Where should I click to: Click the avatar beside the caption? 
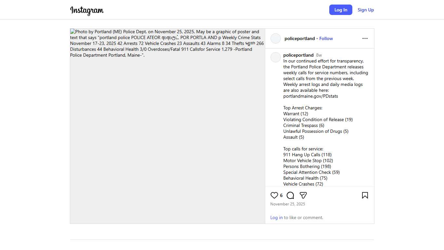[x=276, y=57]
